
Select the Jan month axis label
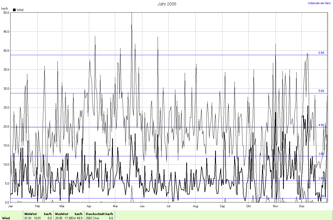tap(11, 206)
